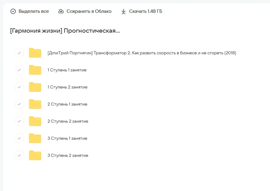Open the 3 Ступень 2 занятие folder name

click(68, 155)
